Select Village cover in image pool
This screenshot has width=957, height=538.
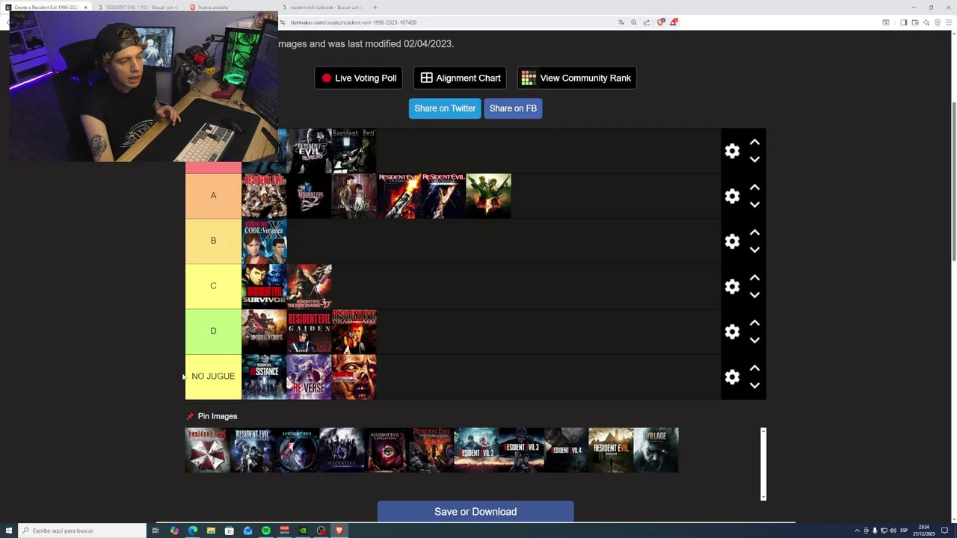(656, 450)
